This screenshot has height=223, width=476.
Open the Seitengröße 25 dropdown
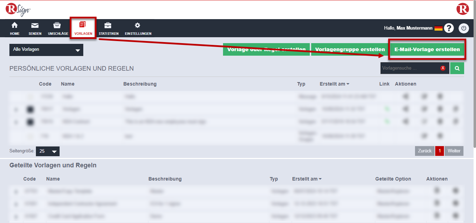pos(48,151)
